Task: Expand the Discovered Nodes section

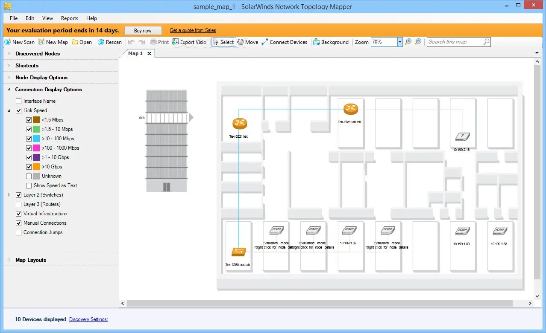Action: [x=9, y=54]
